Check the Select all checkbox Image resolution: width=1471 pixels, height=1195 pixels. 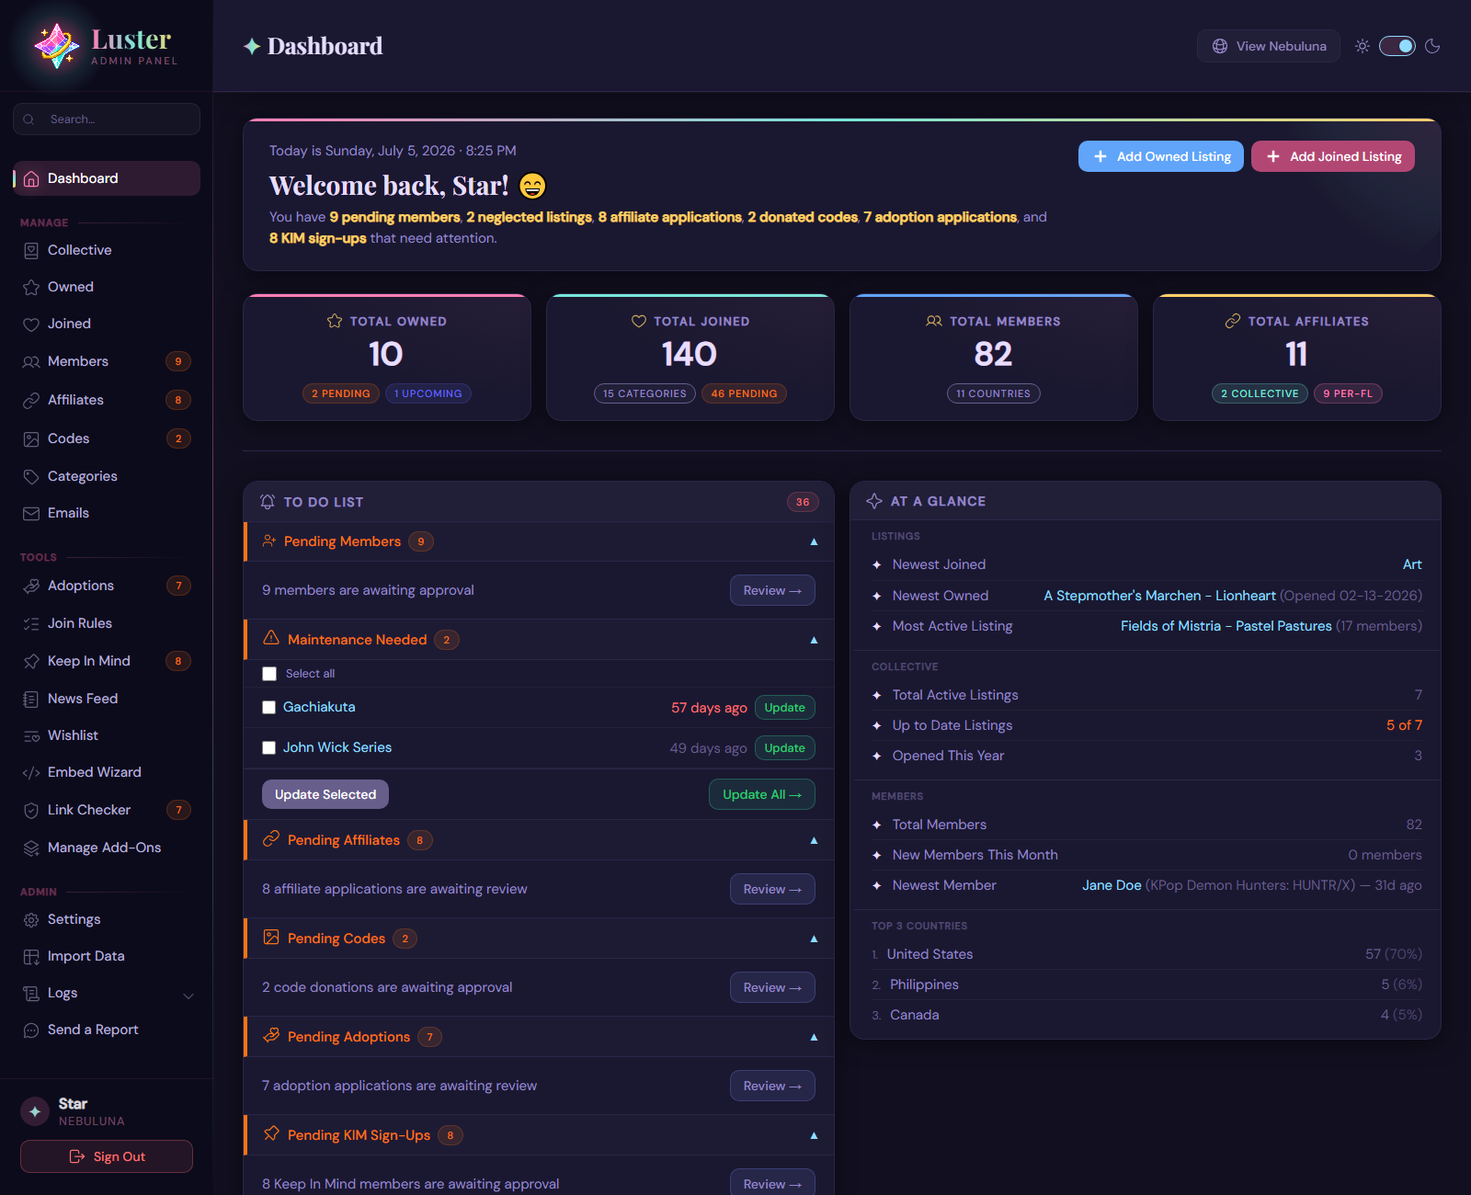[269, 674]
